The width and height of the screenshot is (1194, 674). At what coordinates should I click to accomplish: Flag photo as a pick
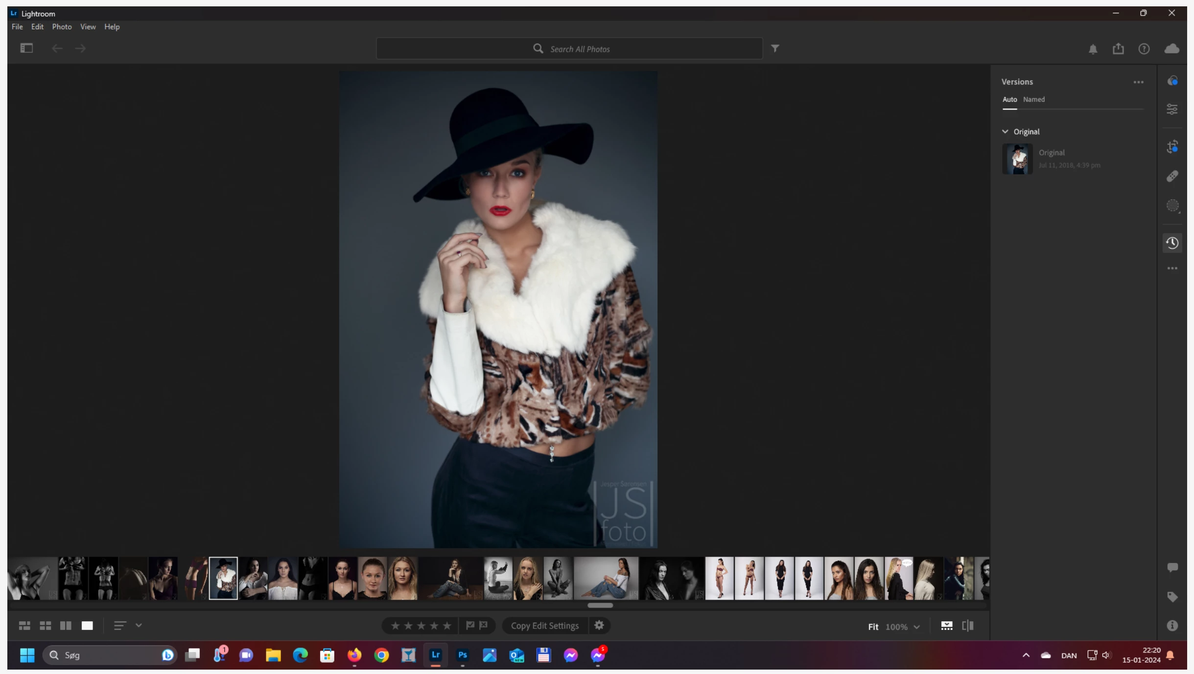point(470,625)
